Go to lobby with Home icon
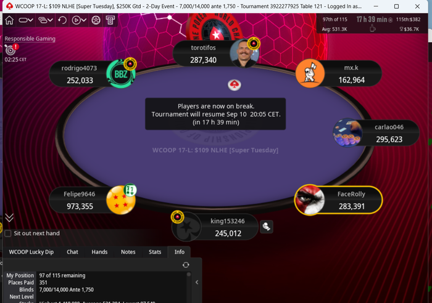The height and width of the screenshot is (303, 432). 9,20
